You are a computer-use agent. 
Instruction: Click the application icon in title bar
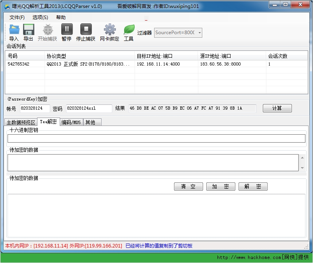7,6
